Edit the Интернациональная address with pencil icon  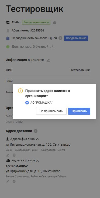pos(8,155)
